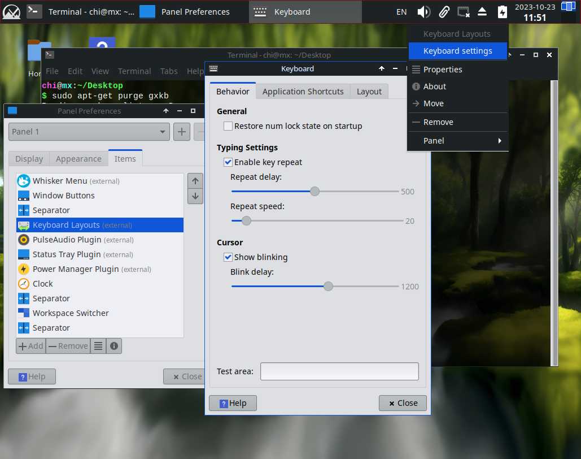Click the plus button to add a new panel
Viewport: 581px width, 459px height.
[x=182, y=132]
